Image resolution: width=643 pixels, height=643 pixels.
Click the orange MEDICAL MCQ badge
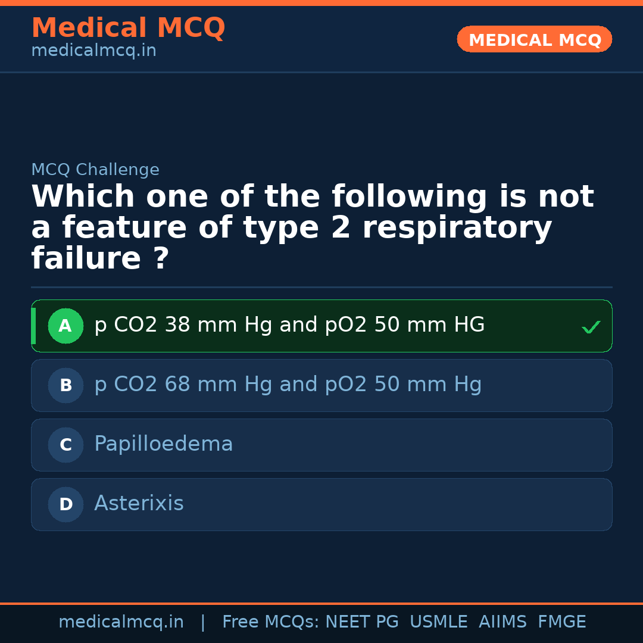(x=534, y=40)
